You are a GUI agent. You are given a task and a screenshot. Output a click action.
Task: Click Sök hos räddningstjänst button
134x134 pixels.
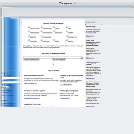tap(32, 60)
